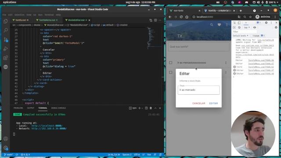Open Accounts icon in VS Code activity bar
Image resolution: width=281 pixels, height=158 pixels.
(x=6, y=139)
